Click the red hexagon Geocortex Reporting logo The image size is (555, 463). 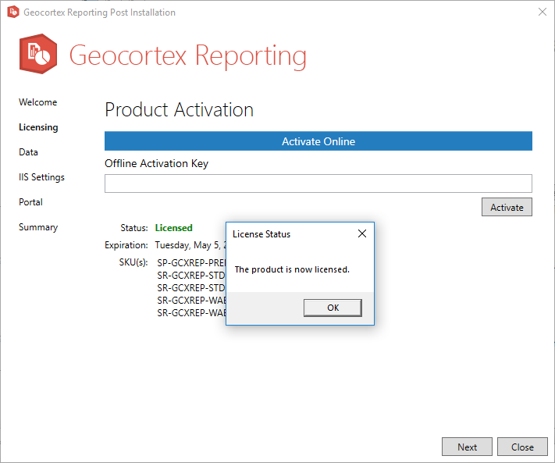click(39, 55)
